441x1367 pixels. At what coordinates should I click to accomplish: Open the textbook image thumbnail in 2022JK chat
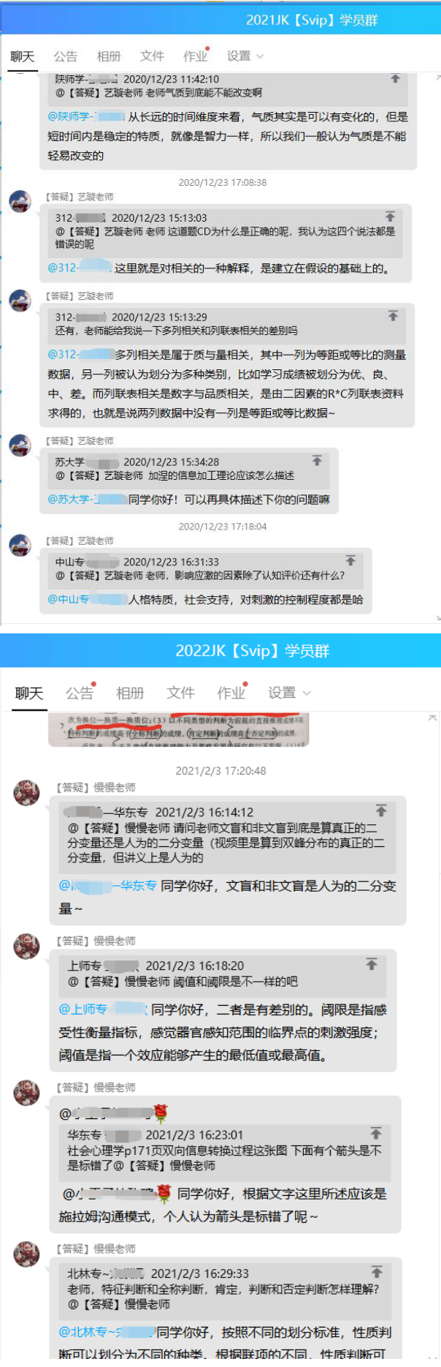pos(179,729)
